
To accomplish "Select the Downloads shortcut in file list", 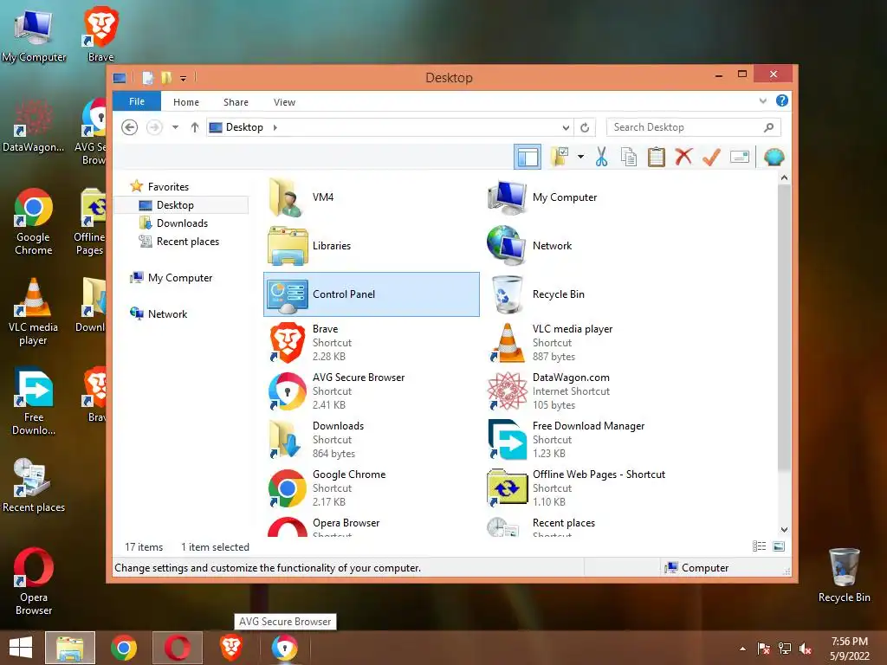I will click(371, 439).
